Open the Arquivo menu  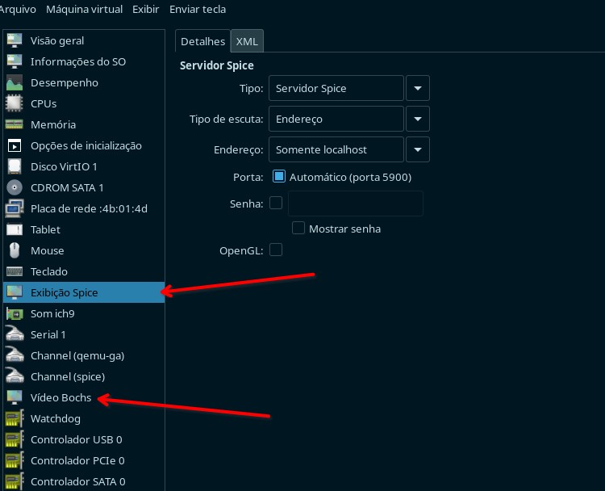click(x=18, y=9)
